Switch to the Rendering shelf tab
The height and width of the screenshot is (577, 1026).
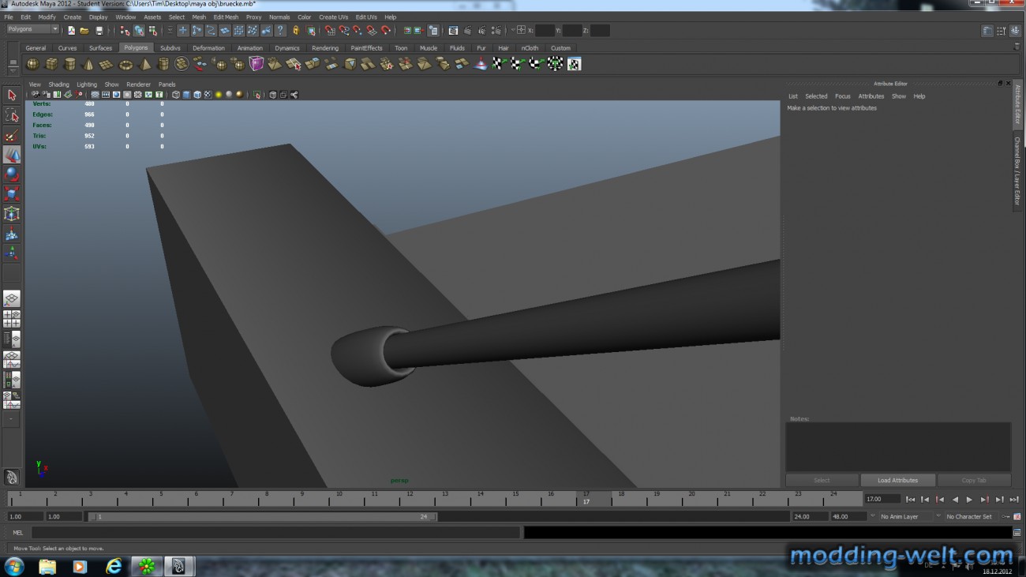[325, 48]
